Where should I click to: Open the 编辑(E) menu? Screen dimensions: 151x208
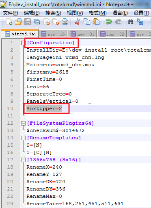pos(32,13)
